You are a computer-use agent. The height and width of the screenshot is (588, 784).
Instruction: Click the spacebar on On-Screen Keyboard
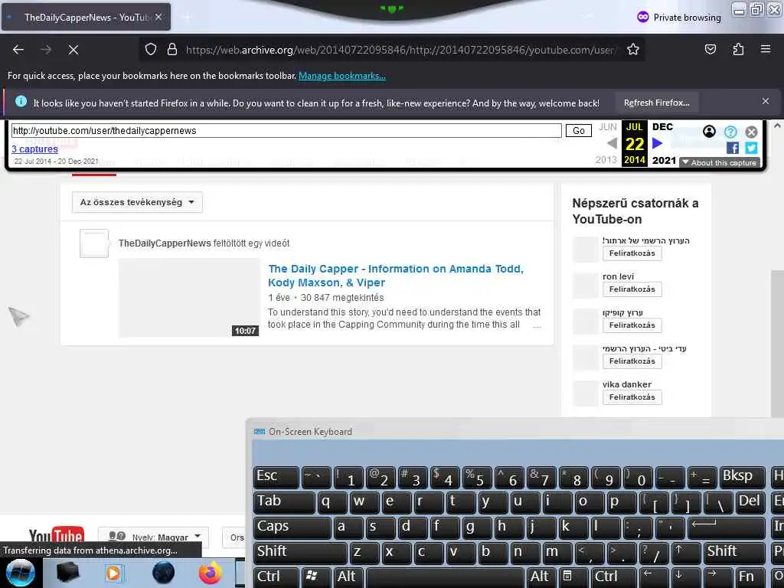coord(446,577)
